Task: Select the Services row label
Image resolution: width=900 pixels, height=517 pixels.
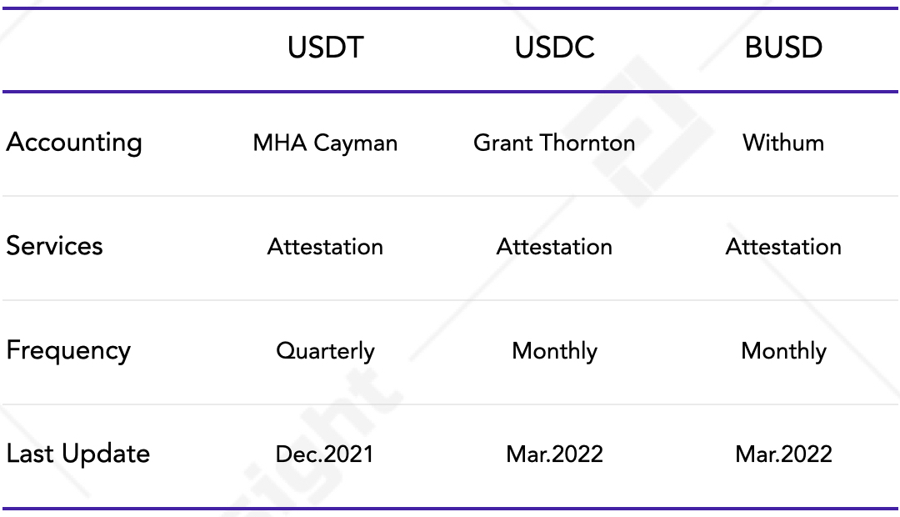Action: point(54,246)
